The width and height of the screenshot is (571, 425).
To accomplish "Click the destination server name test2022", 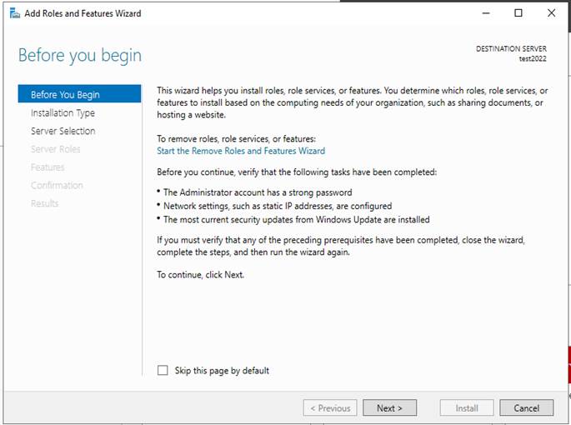I will 533,58.
